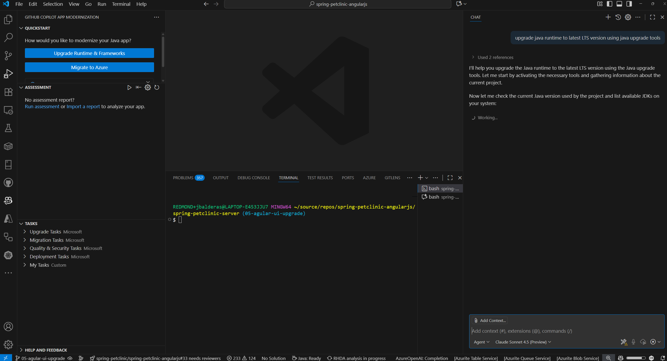Open the Testing beaker view
Viewport: 667px width, 361px height.
(x=9, y=128)
